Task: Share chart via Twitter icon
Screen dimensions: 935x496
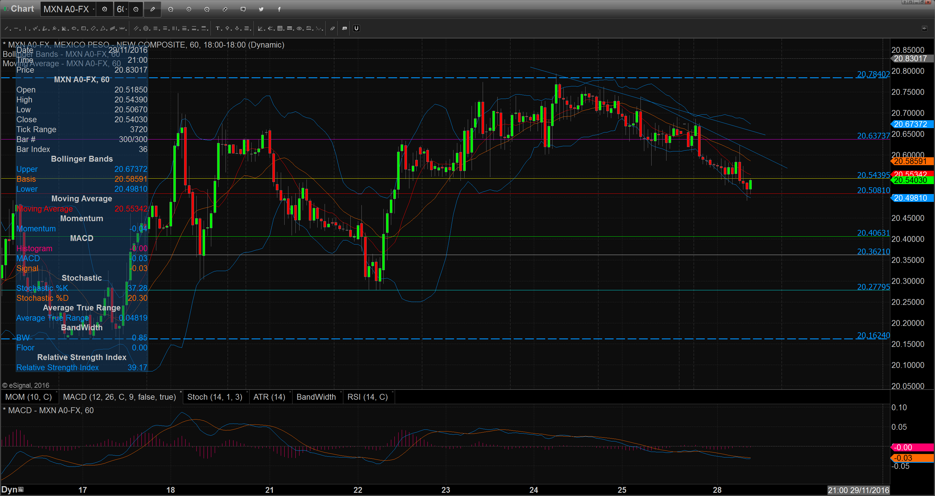Action: [261, 9]
